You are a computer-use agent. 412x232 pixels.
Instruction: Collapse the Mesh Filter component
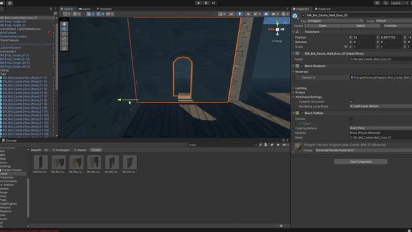pos(294,53)
